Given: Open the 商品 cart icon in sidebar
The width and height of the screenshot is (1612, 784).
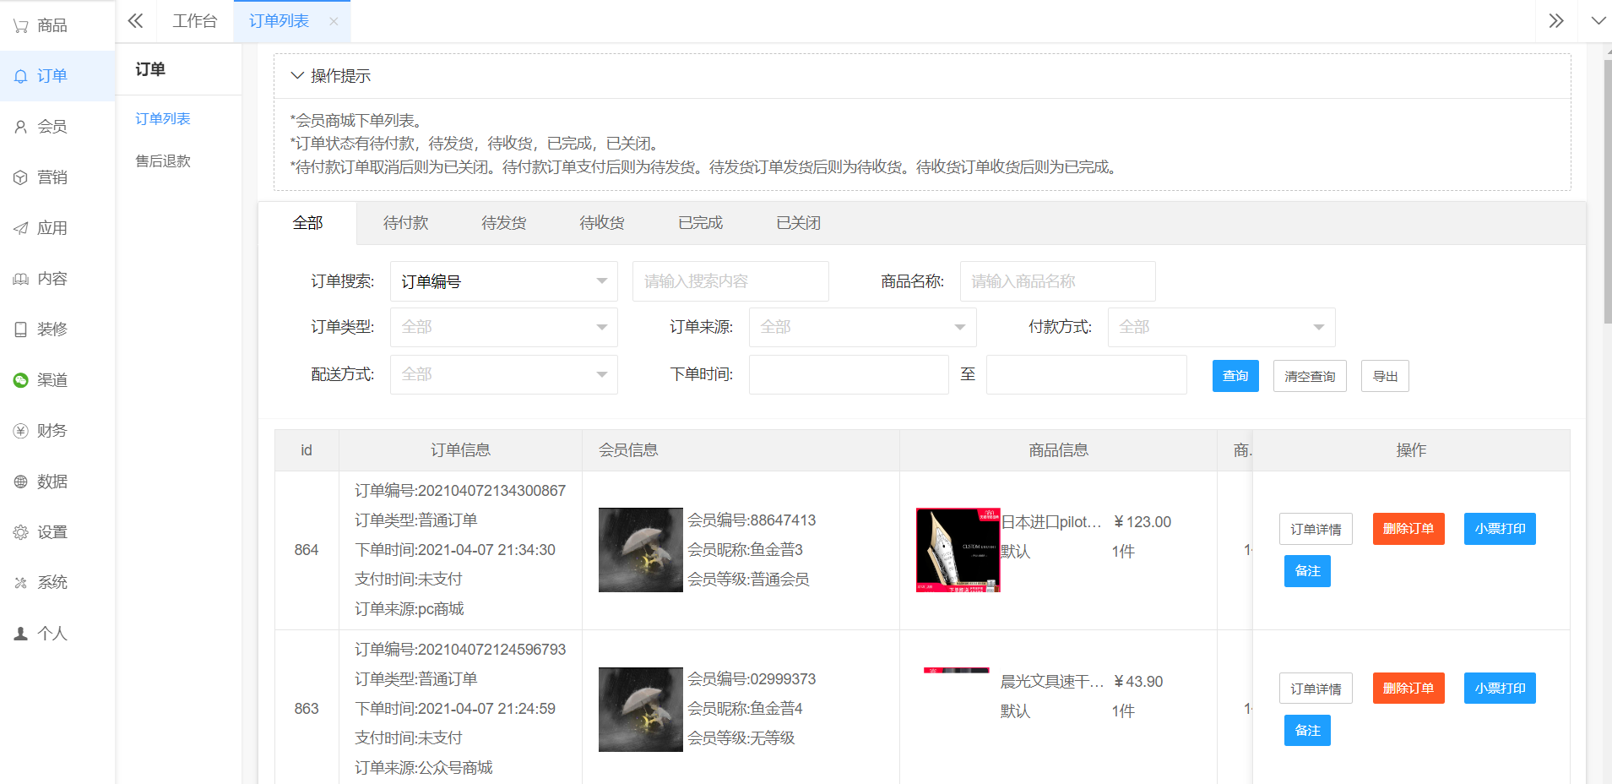Looking at the screenshot, I should tap(21, 26).
